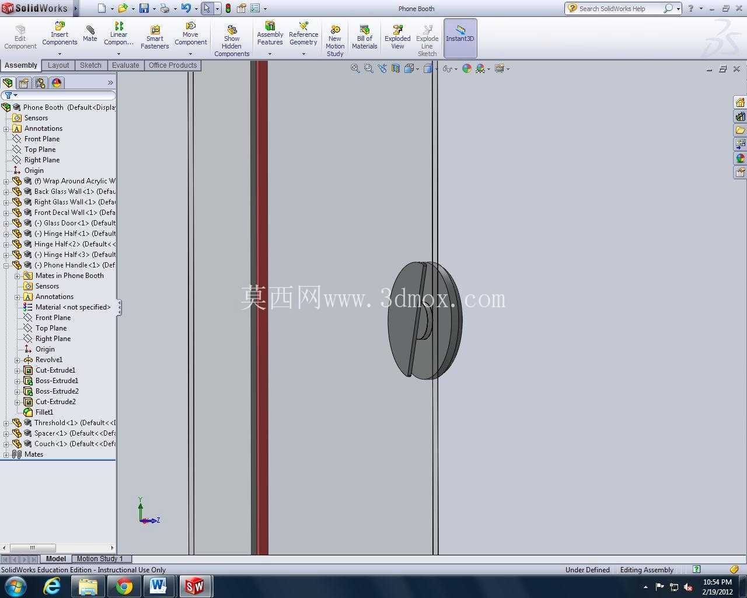The image size is (747, 598).
Task: Select the Mate tool
Action: tap(90, 33)
